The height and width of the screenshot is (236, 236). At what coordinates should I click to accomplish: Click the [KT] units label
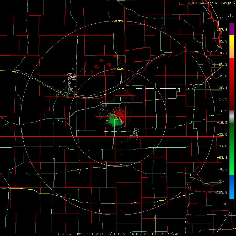[224, 18]
